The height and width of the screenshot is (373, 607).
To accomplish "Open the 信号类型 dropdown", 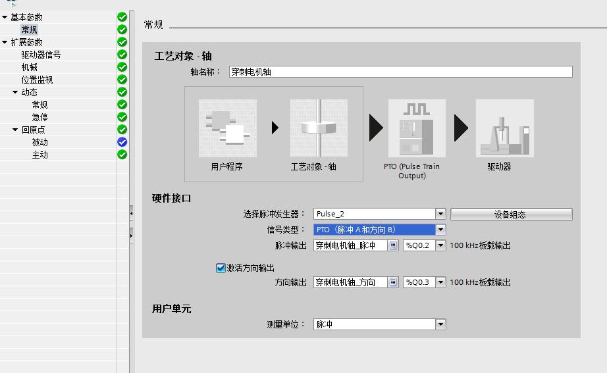I will [440, 230].
